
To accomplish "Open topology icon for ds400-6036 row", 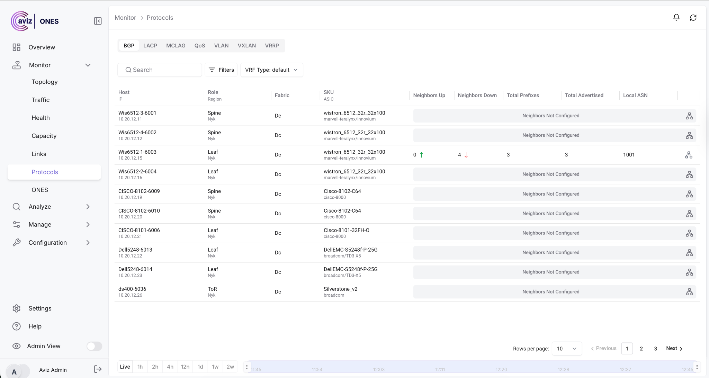I will click(x=689, y=292).
